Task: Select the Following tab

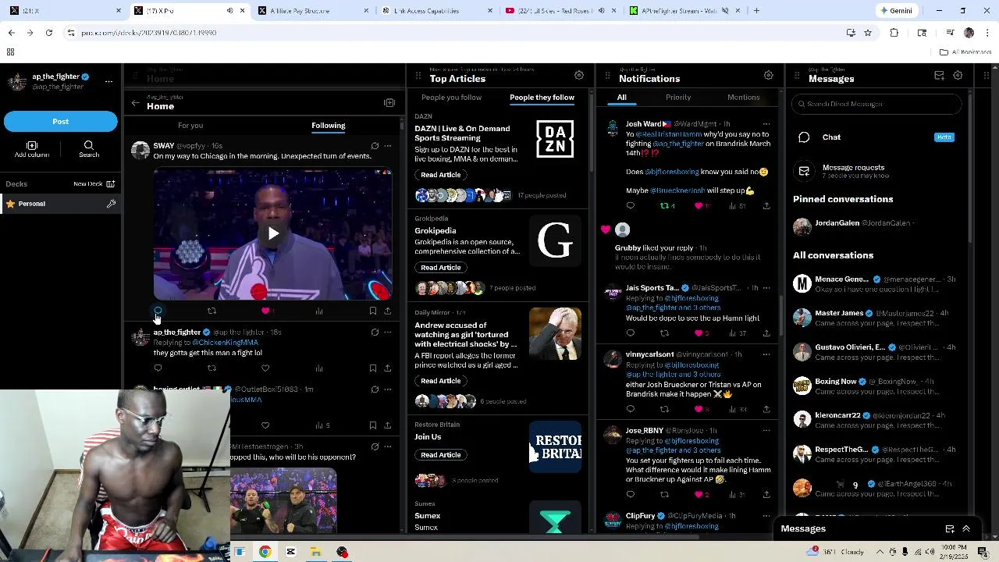Action: [x=329, y=126]
